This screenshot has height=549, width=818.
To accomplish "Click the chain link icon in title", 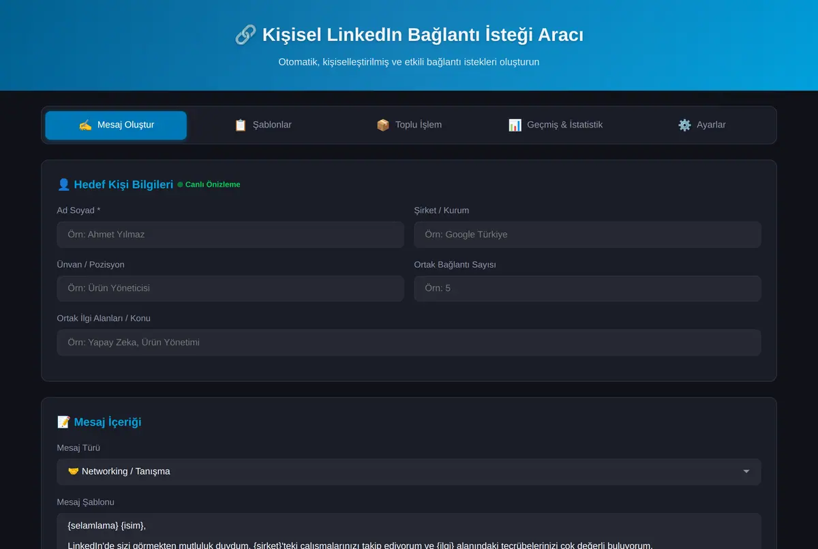I will [x=245, y=35].
